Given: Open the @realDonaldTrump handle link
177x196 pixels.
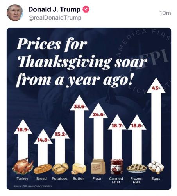Looking at the screenshot, I should [x=55, y=18].
